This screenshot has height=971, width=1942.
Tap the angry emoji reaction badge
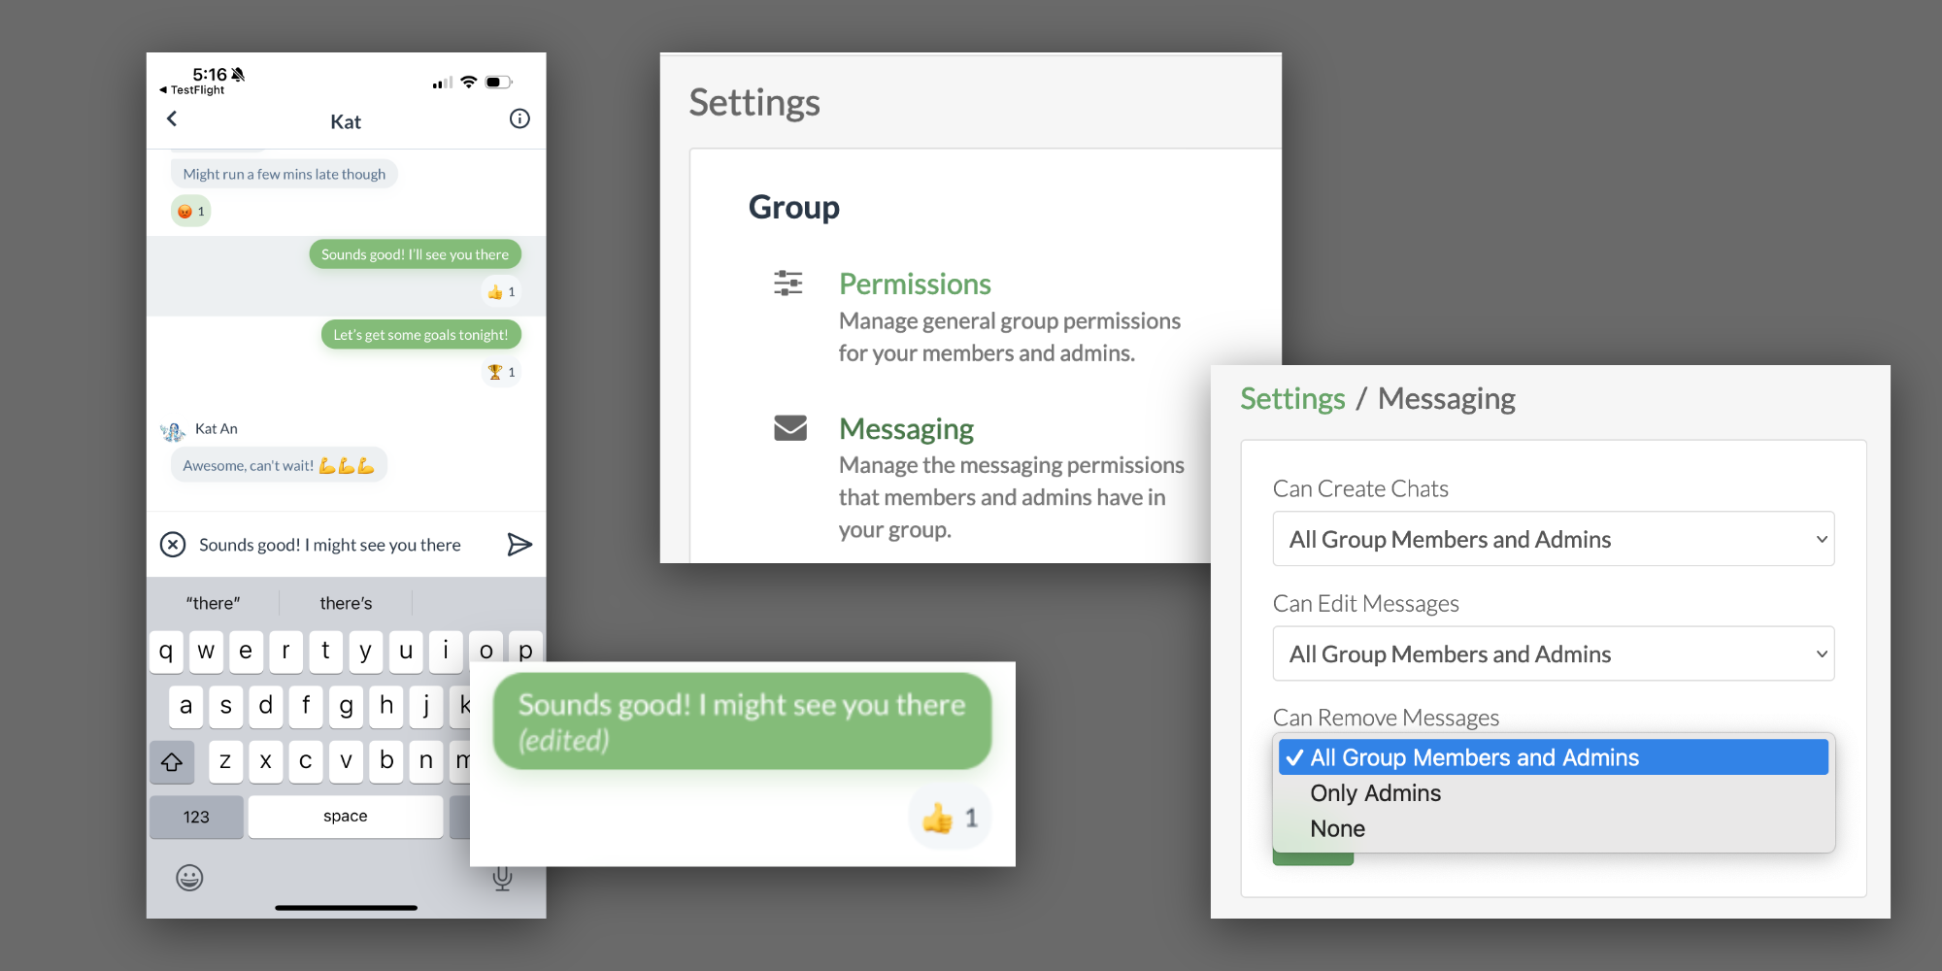(191, 212)
